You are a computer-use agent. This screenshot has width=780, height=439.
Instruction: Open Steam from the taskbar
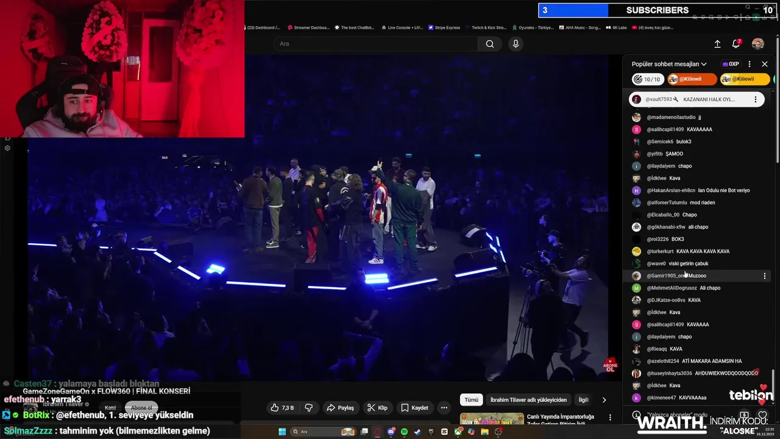pyautogui.click(x=417, y=432)
